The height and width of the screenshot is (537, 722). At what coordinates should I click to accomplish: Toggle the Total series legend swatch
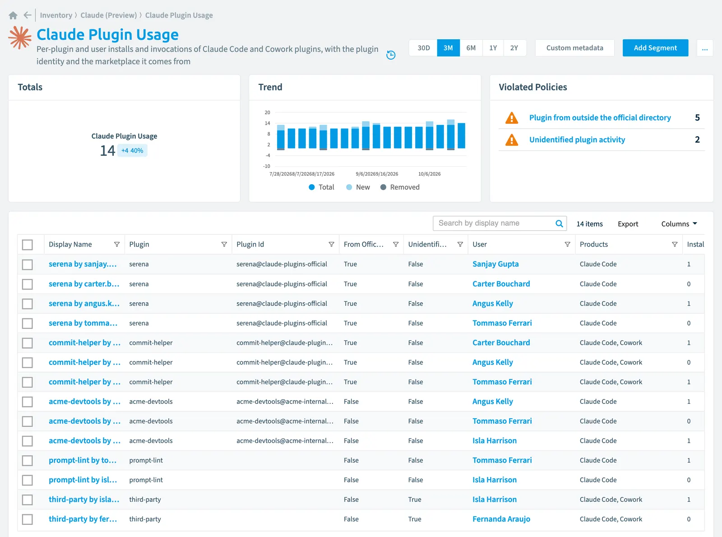[x=312, y=187]
